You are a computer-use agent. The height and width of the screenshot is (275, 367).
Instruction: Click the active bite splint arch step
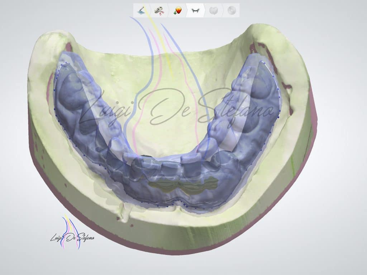pyautogui.click(x=195, y=10)
